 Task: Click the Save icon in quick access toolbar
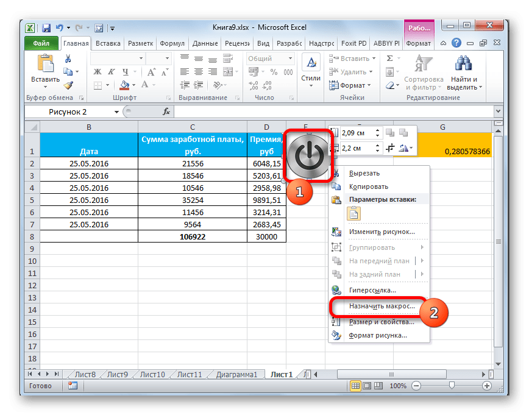(x=46, y=27)
